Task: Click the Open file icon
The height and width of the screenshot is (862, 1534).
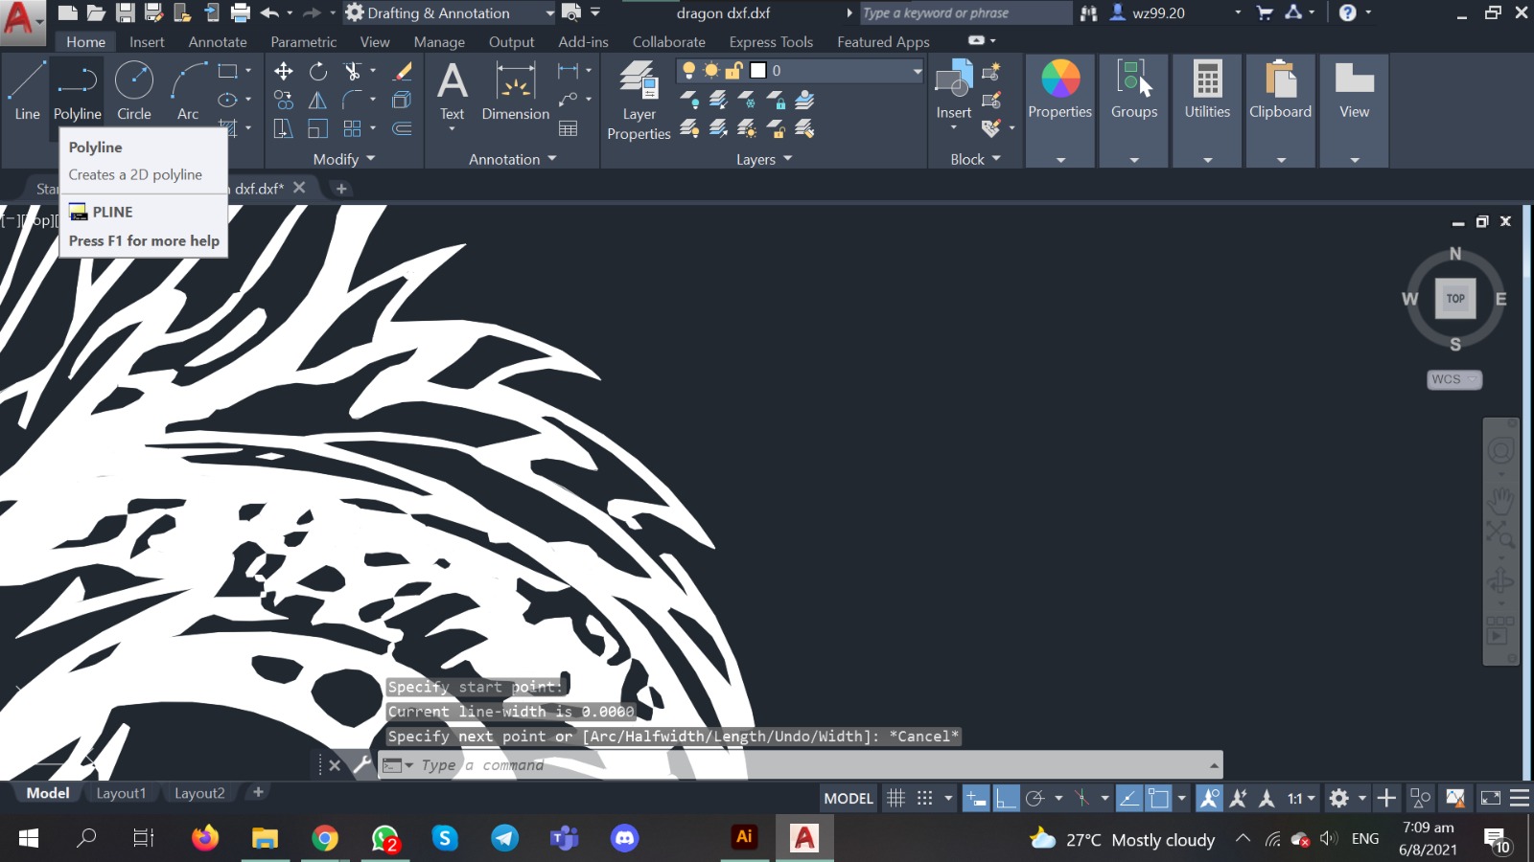Action: pos(96,12)
